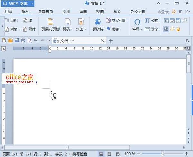Insert a number with 数字
Screen dimensions: 193x157
pyautogui.click(x=152, y=29)
